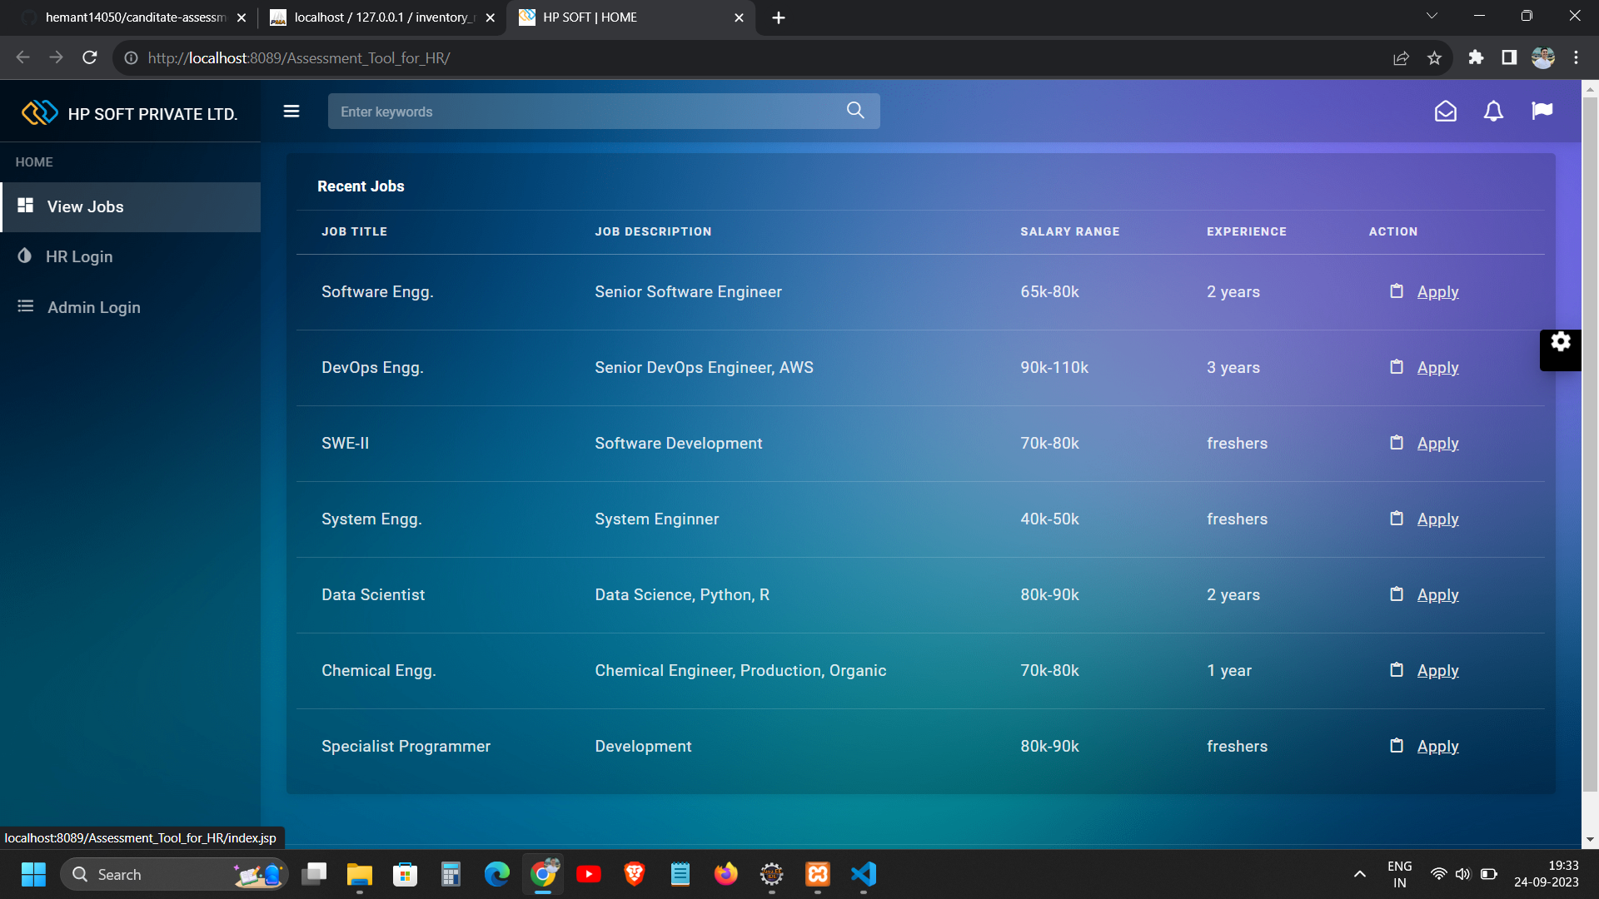
Task: Click the flag icon in header
Action: (1542, 112)
